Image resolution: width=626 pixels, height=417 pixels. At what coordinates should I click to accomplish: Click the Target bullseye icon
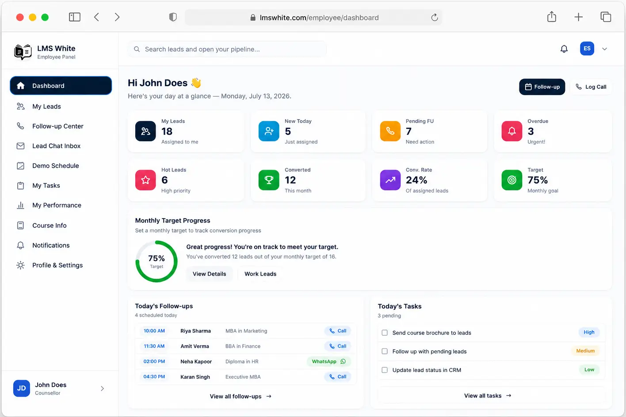coord(512,180)
